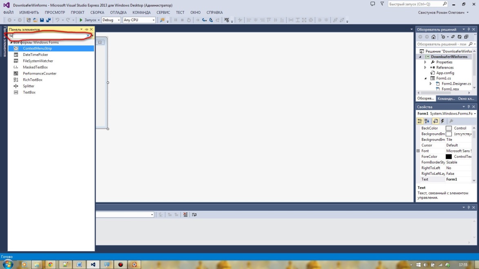Show Properties page icon
Image resolution: width=479 pixels, height=269 pixels.
point(436,121)
